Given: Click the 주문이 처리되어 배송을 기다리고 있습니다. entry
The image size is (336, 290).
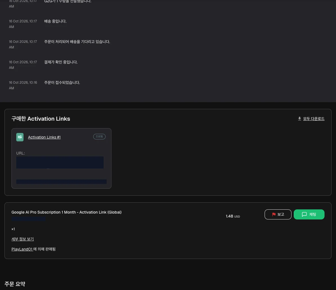Looking at the screenshot, I should pos(77,42).
